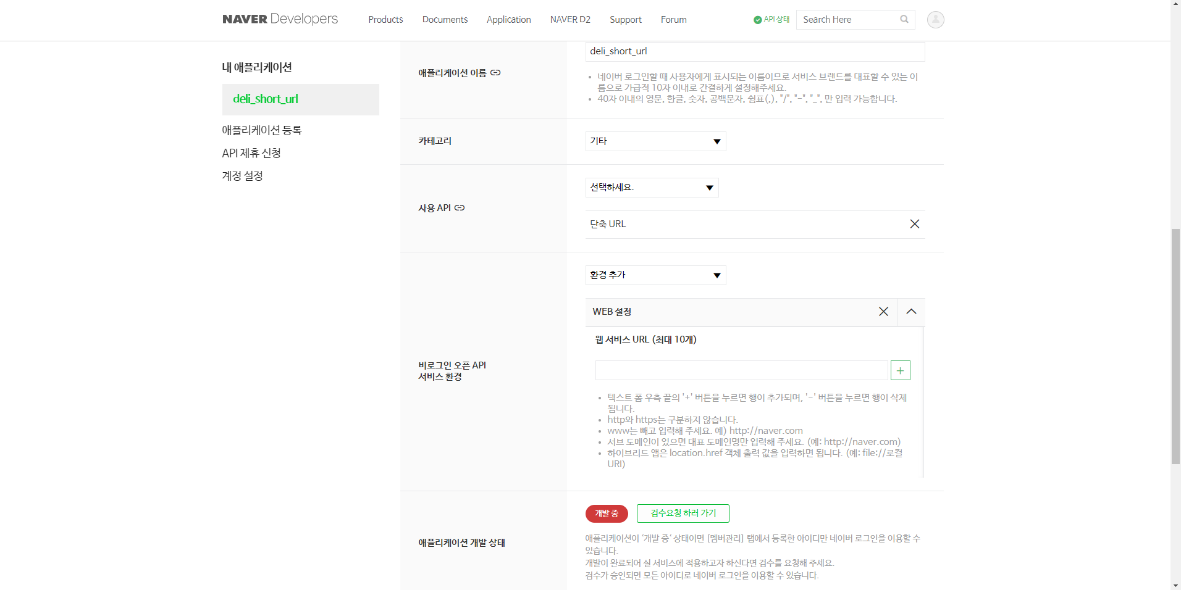Click the 내 애플리케이션 heading
This screenshot has width=1181, height=590.
coord(257,67)
